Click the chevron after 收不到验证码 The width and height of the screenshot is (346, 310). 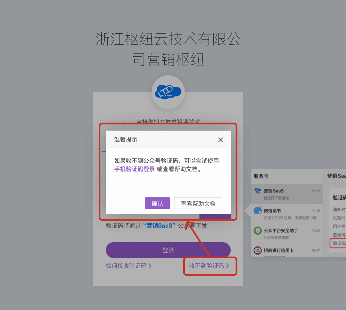click(227, 266)
